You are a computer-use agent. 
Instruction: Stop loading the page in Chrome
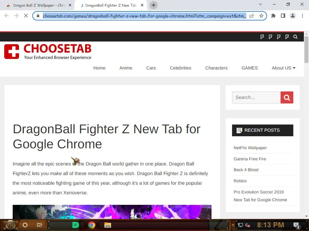pyautogui.click(x=26, y=16)
